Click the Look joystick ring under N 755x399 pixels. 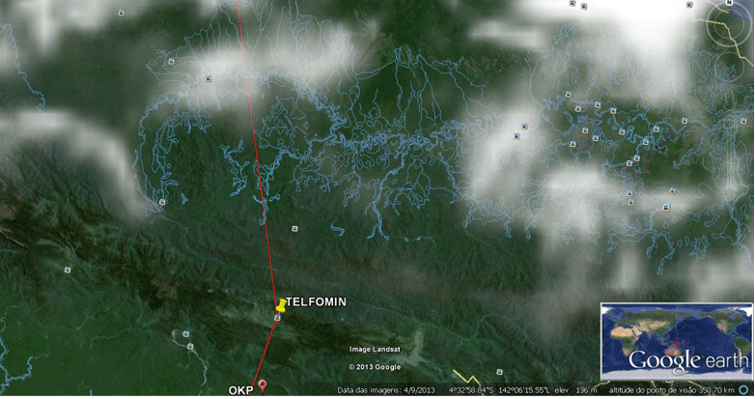pos(729,25)
